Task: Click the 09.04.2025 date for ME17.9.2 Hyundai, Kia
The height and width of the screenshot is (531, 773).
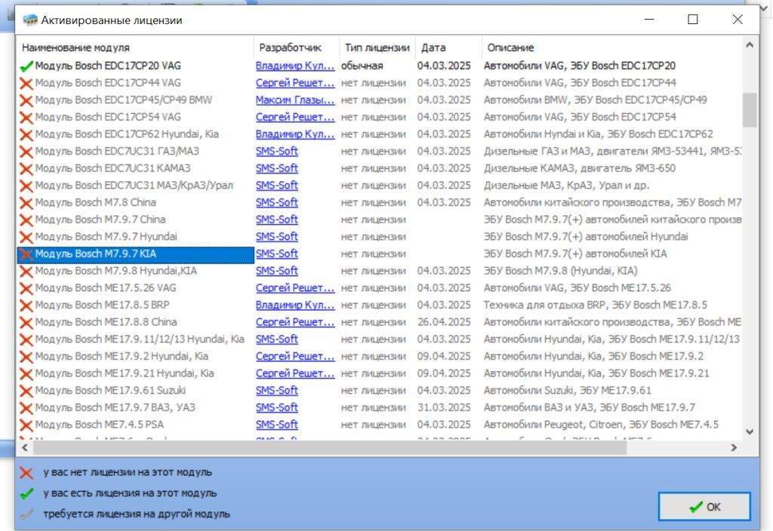Action: 444,356
